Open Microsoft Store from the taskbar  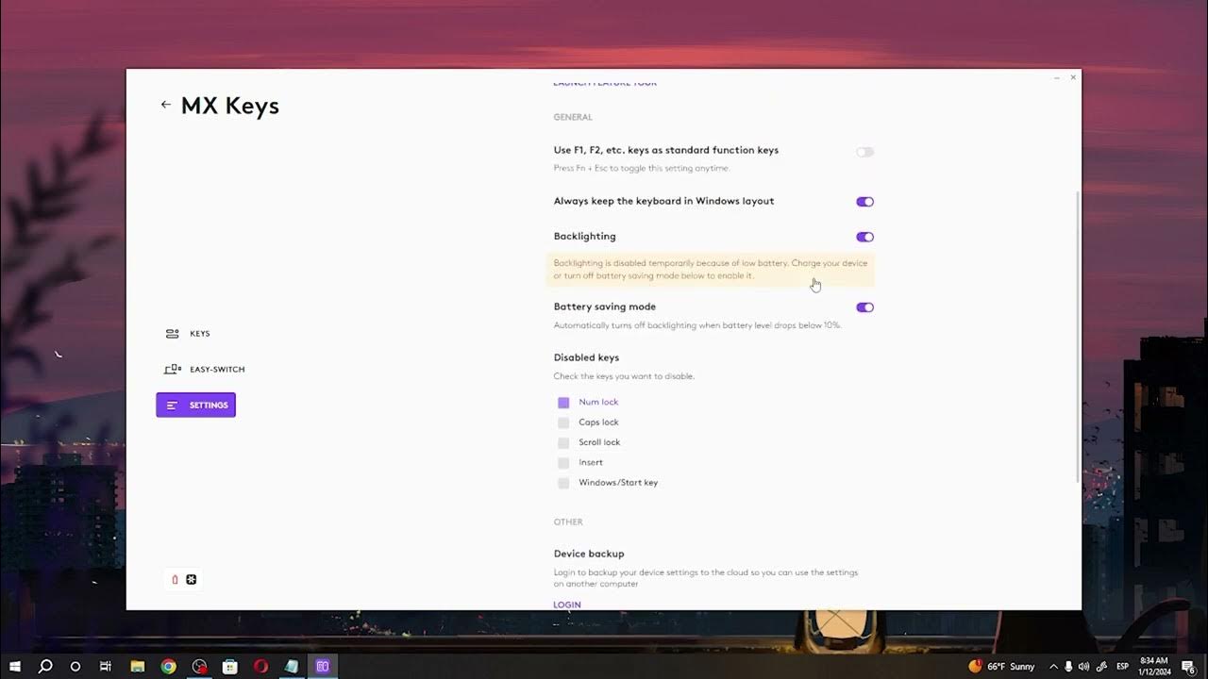(229, 666)
